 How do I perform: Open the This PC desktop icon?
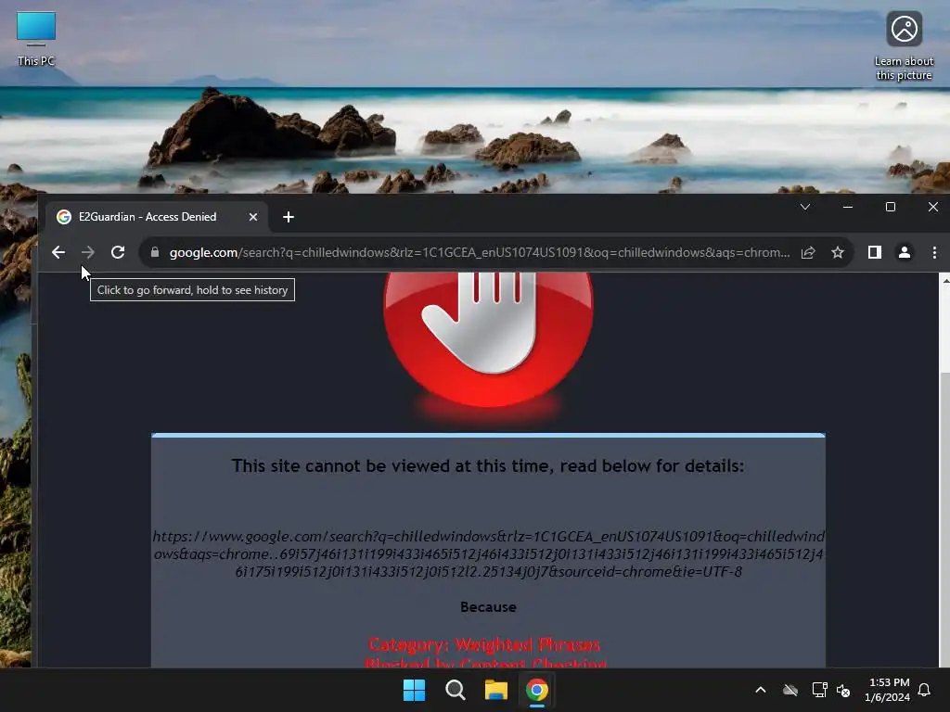[36, 39]
